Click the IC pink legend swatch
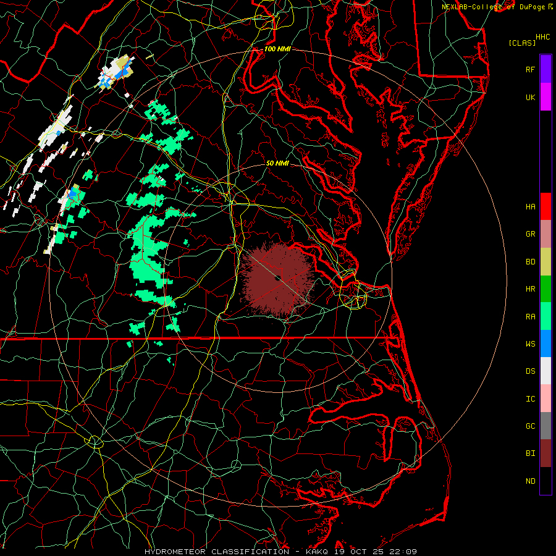556x556 pixels. (x=545, y=398)
